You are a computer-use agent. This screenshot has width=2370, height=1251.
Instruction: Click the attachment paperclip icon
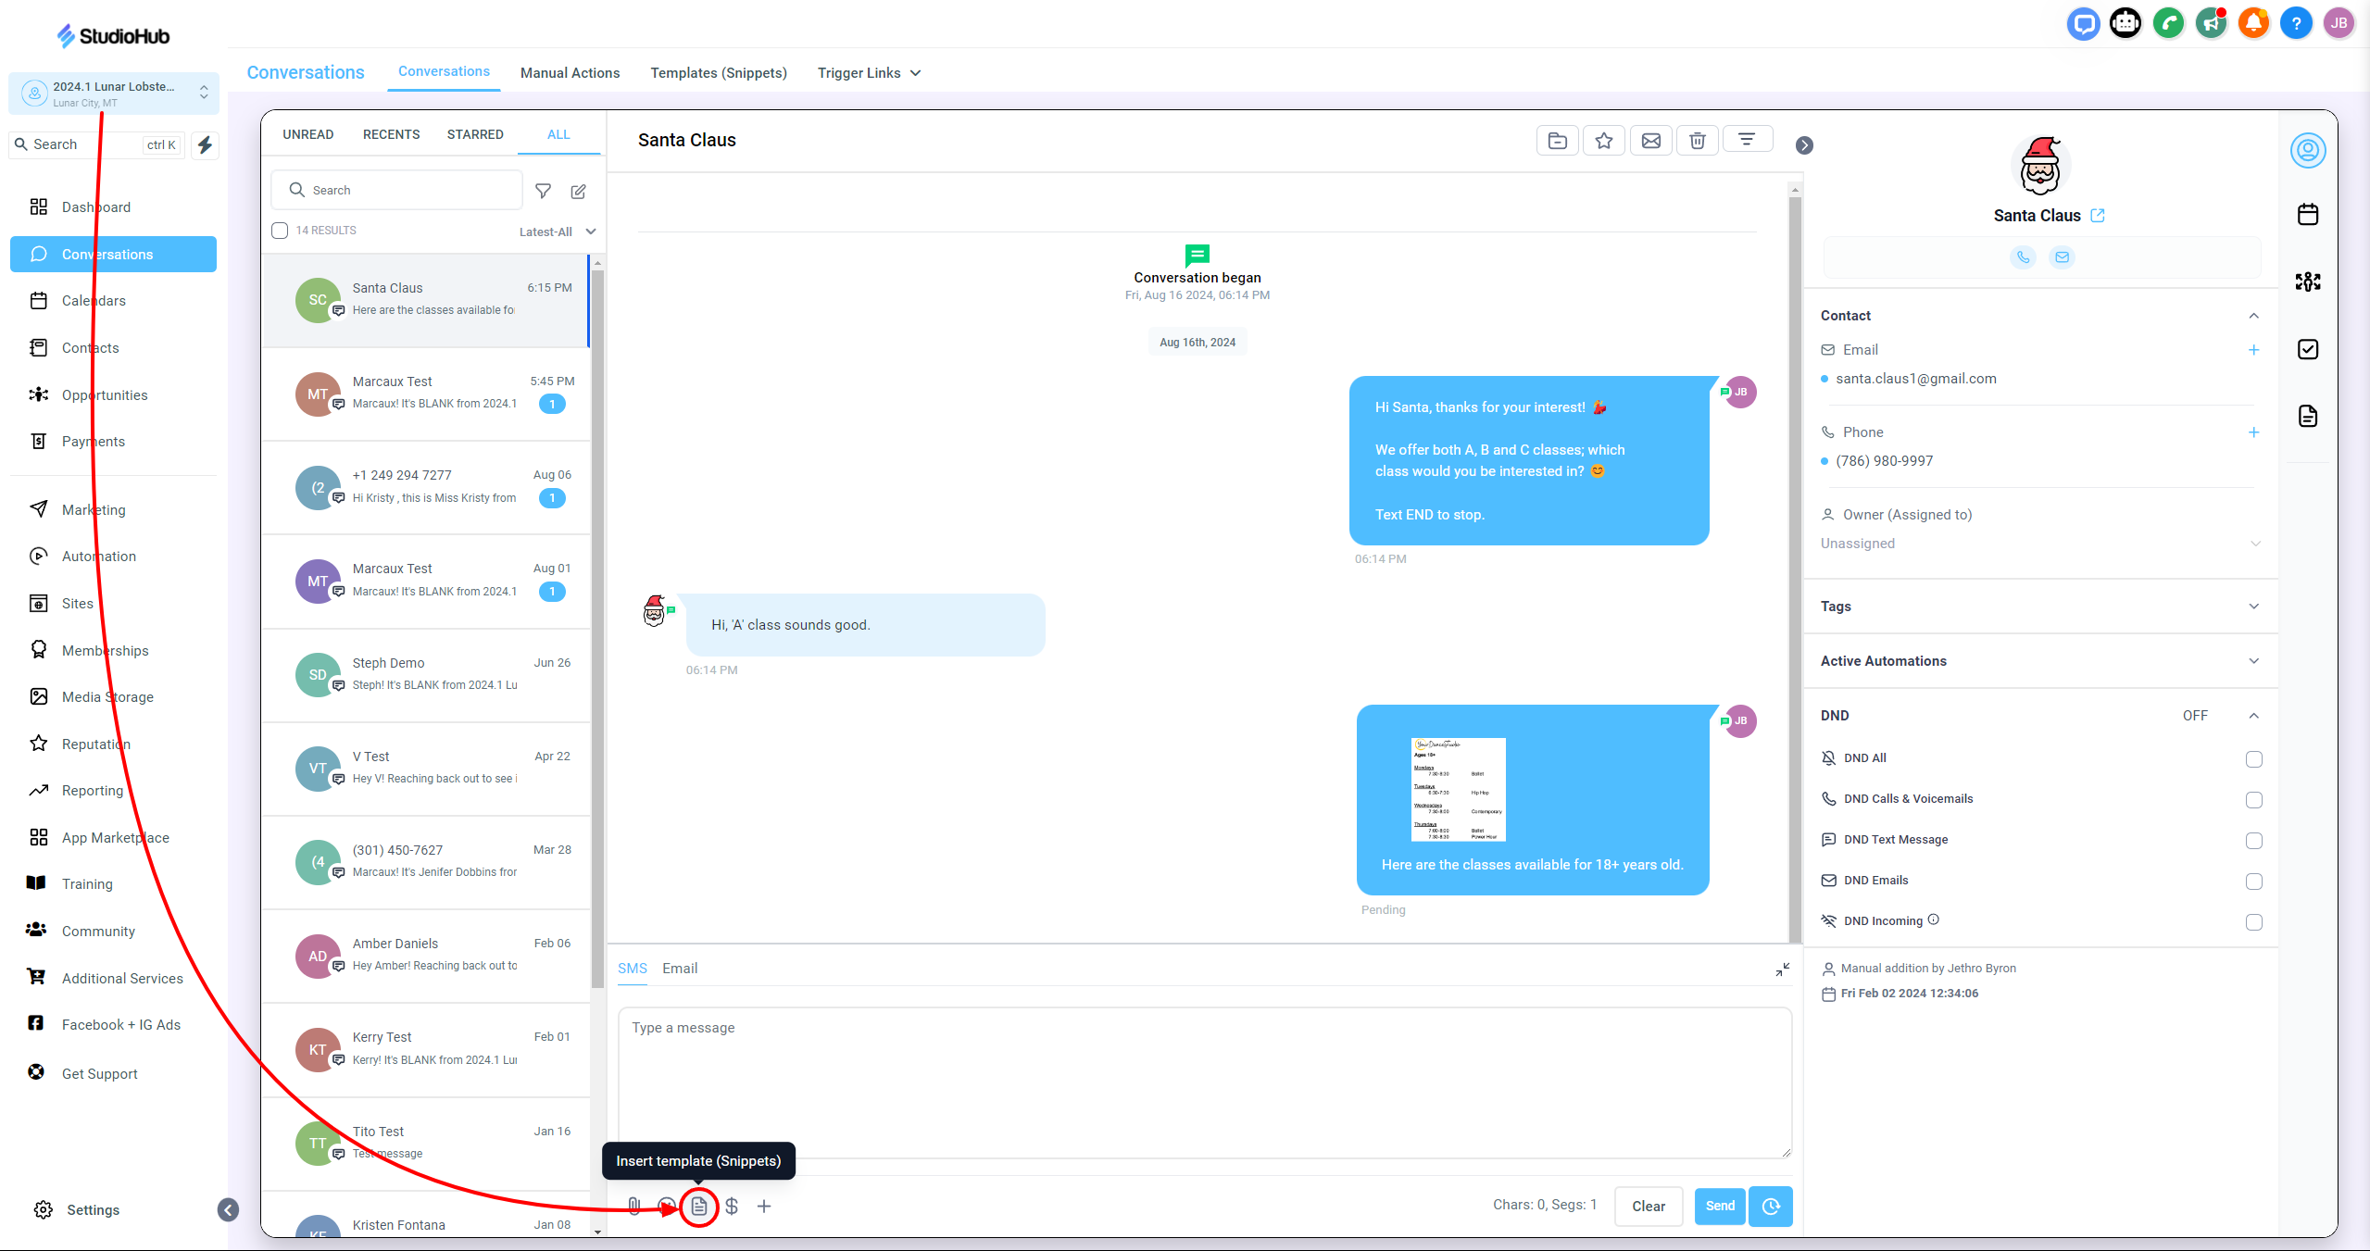pyautogui.click(x=633, y=1207)
